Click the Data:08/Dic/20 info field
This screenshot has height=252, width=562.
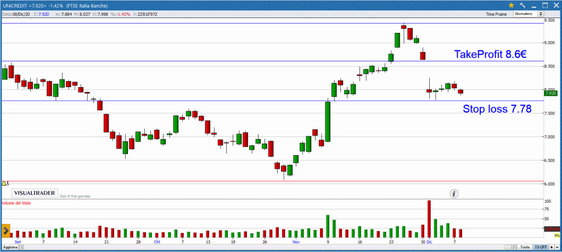[16, 14]
